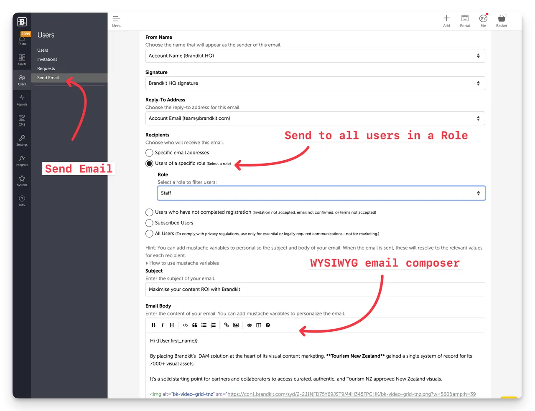This screenshot has height=411, width=535.
Task: Open the Role dropdown showing Staff
Action: click(321, 193)
